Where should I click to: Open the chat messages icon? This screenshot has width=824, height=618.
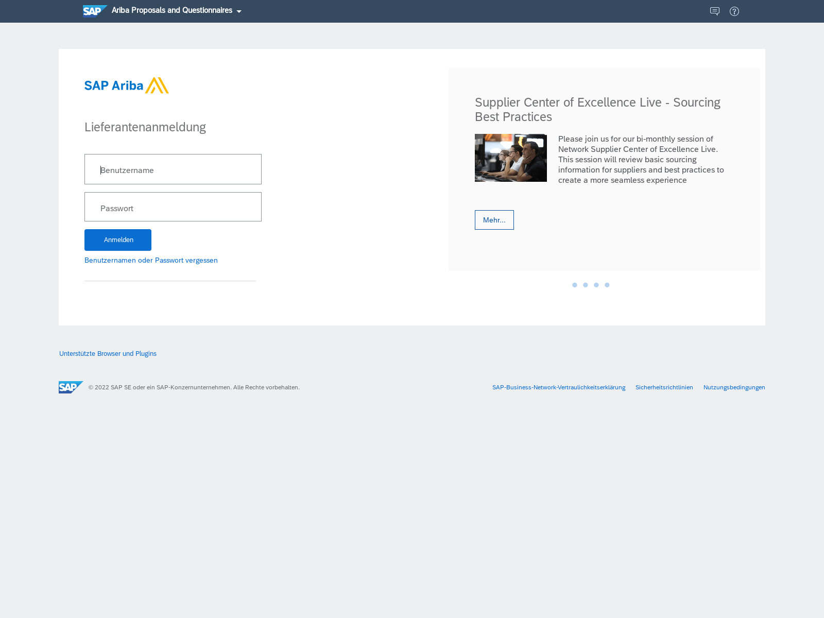coord(714,11)
